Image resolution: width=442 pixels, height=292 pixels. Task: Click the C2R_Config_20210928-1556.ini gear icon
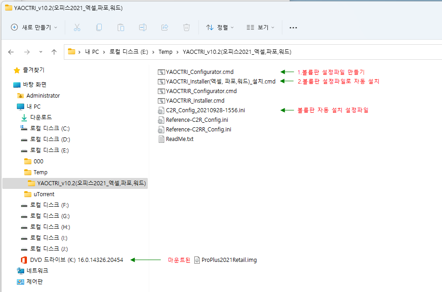(161, 110)
